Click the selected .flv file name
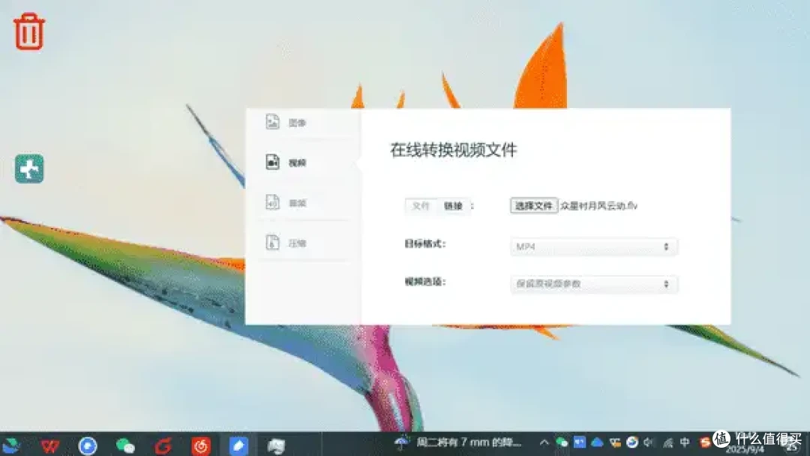This screenshot has height=456, width=810. point(598,205)
